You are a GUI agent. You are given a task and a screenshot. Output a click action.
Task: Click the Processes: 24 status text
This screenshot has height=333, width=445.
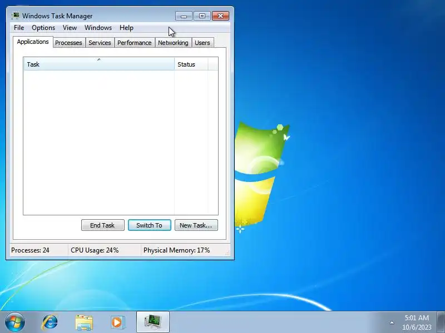coord(30,250)
